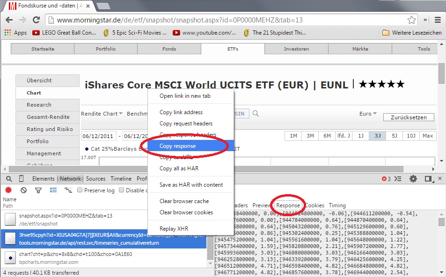Toggle the small request rows overview icon
The width and height of the screenshot is (446, 277).
68,190
